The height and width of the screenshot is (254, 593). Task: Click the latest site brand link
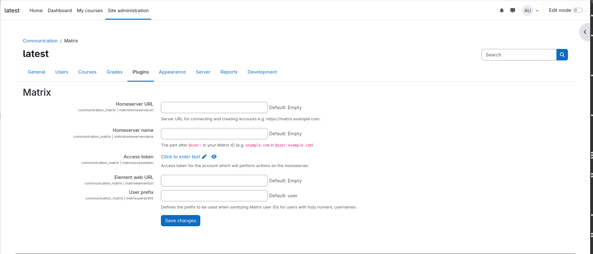click(12, 10)
